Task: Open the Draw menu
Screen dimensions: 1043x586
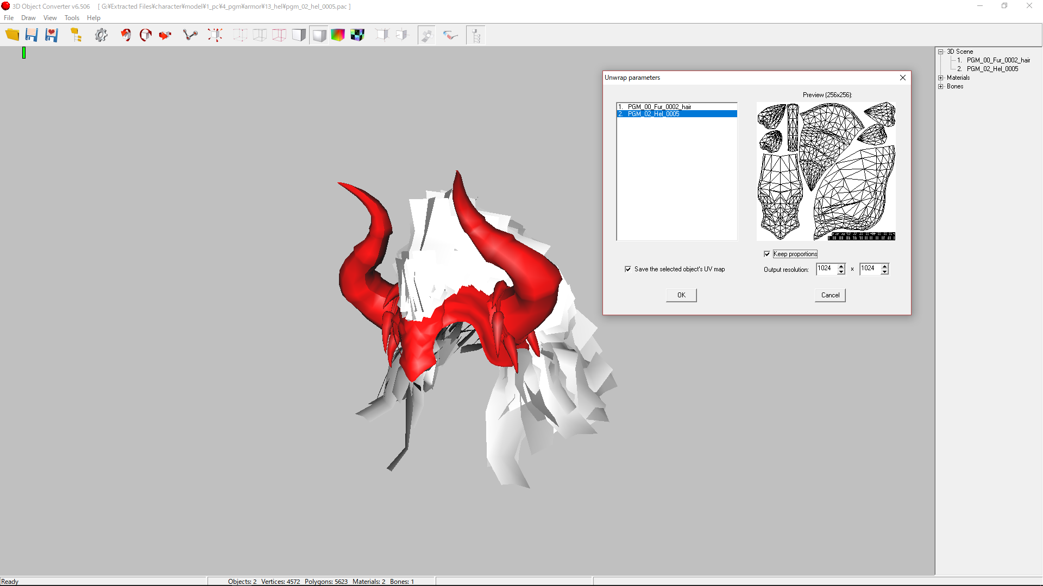Action: (x=28, y=18)
